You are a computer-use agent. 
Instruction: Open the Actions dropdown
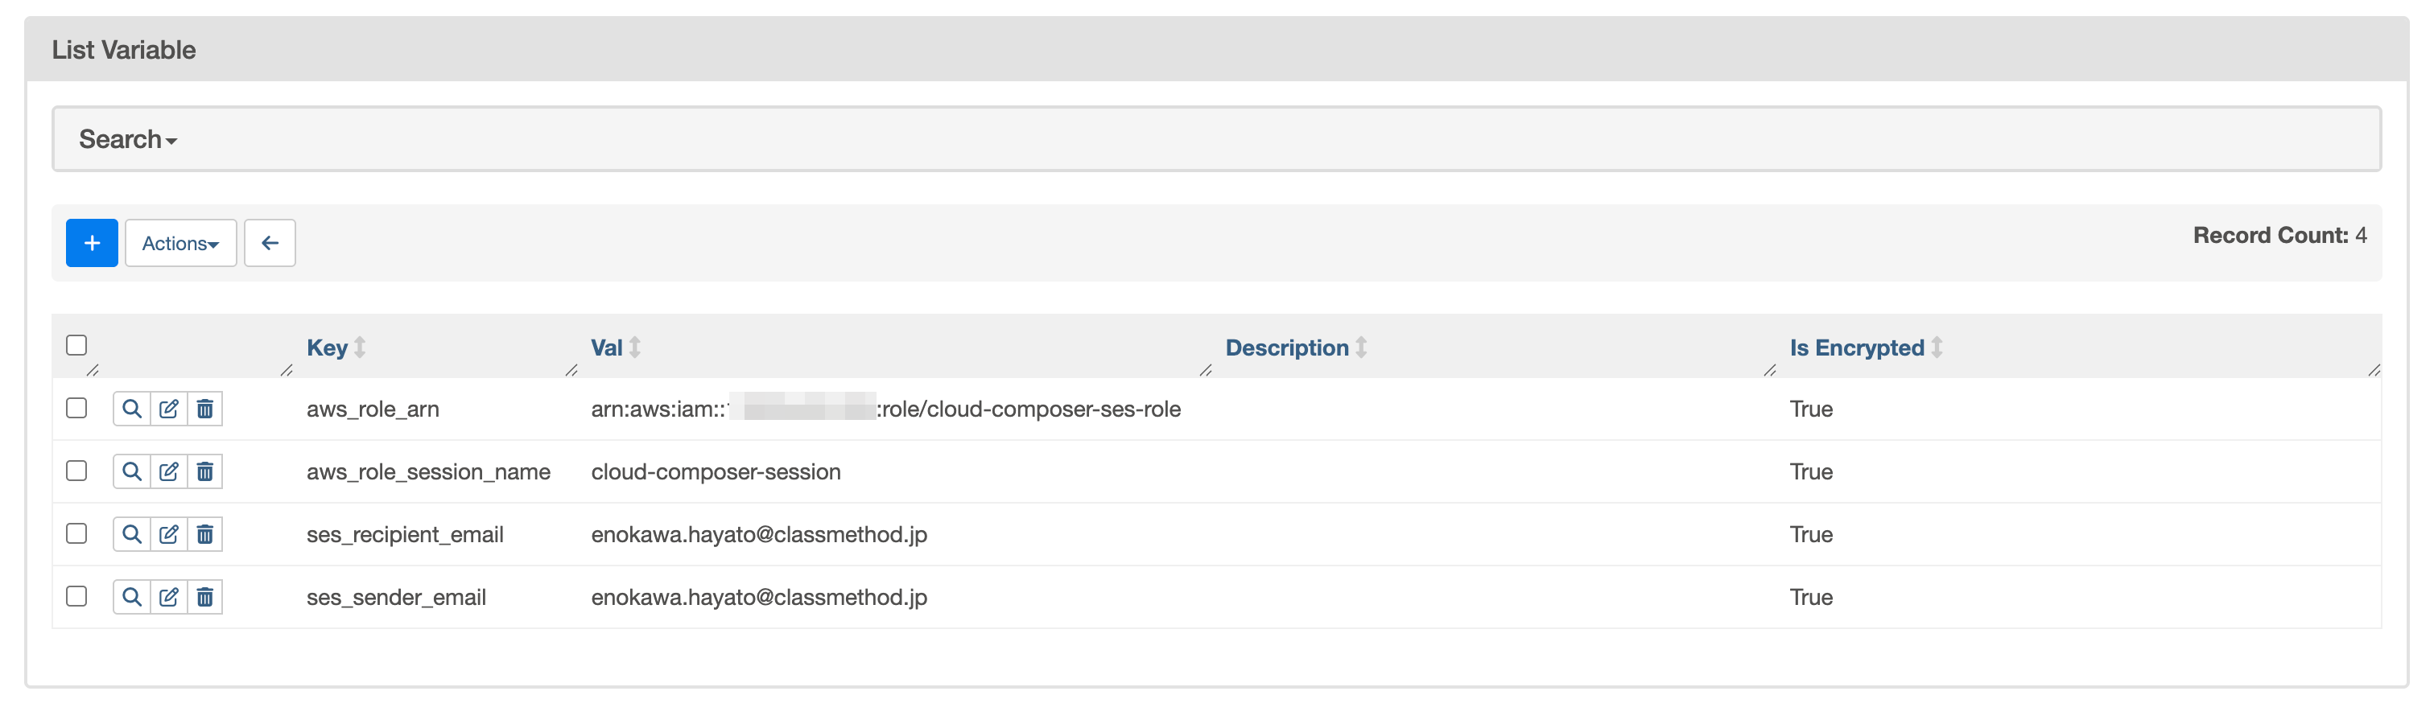click(x=180, y=243)
